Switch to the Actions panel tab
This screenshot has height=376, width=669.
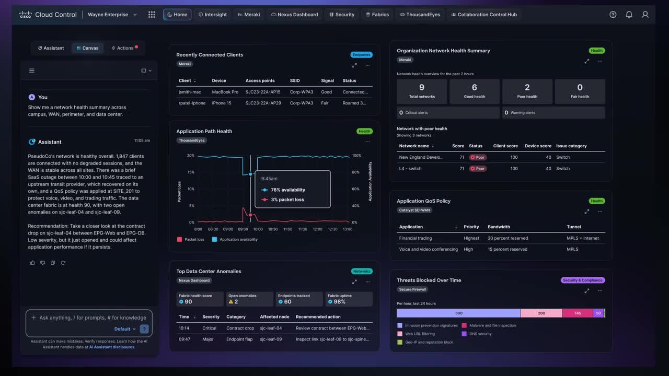click(124, 48)
